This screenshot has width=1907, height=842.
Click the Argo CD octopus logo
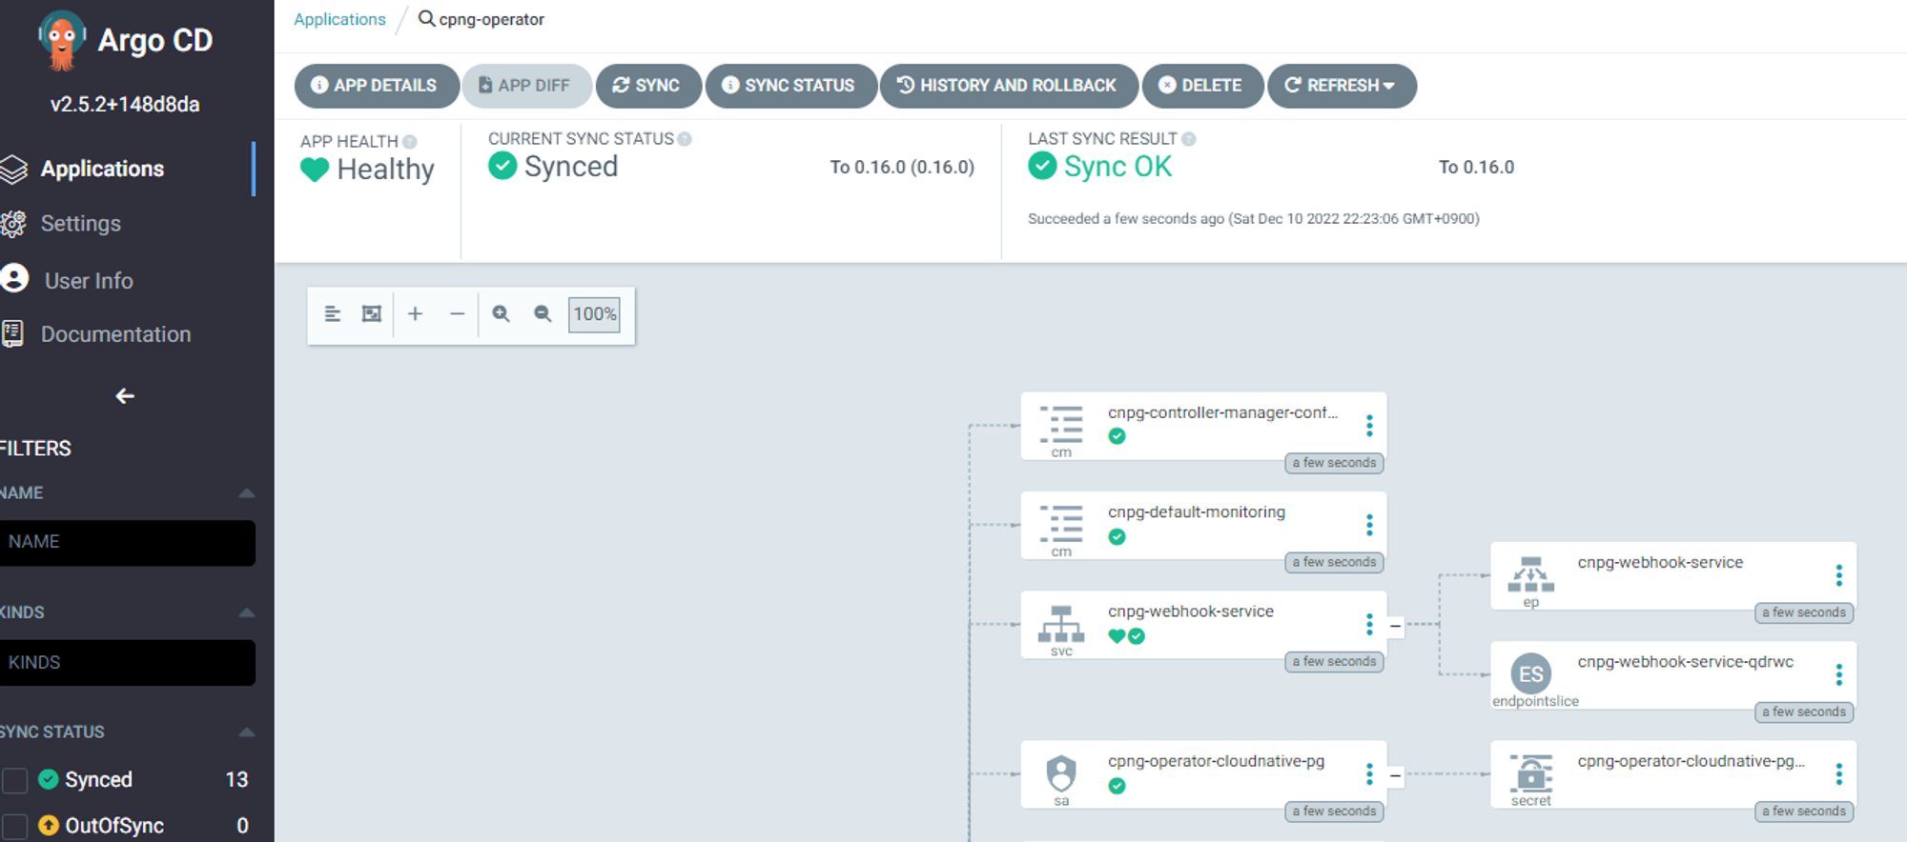click(x=62, y=41)
